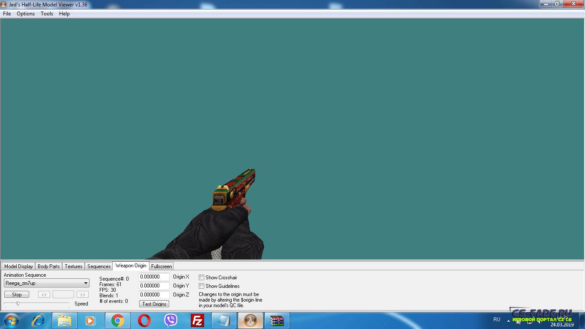Click the 'FPS: 30' text

pos(107,290)
